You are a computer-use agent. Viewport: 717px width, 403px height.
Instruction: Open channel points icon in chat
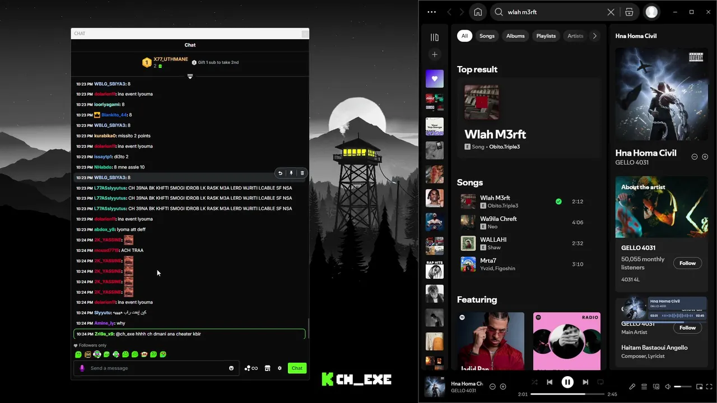[251, 368]
